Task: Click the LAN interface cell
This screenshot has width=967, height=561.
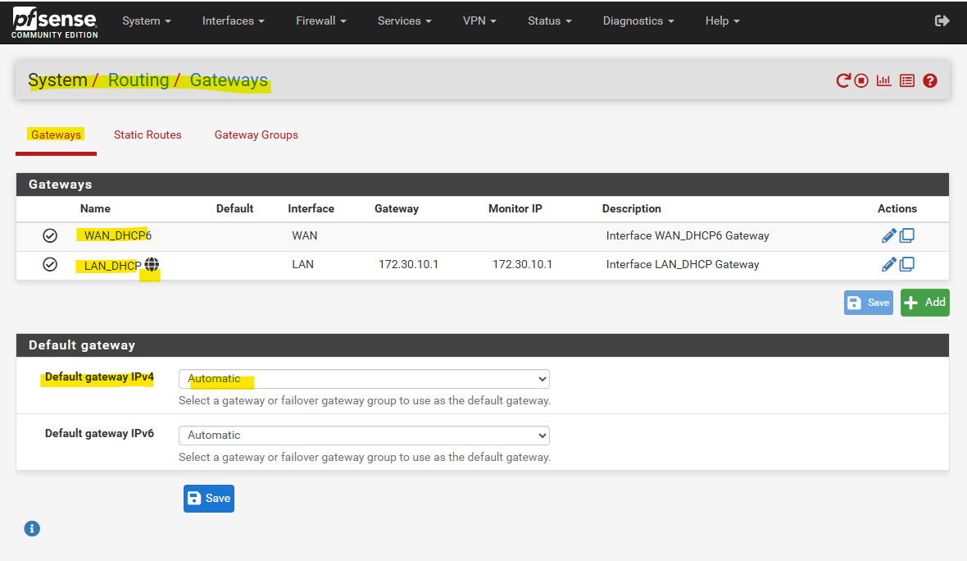Action: (x=303, y=264)
